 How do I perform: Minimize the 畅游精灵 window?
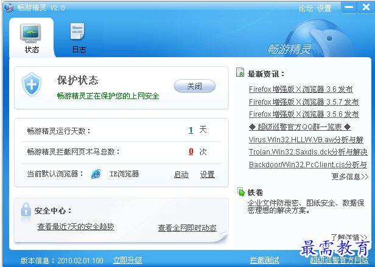point(349,7)
